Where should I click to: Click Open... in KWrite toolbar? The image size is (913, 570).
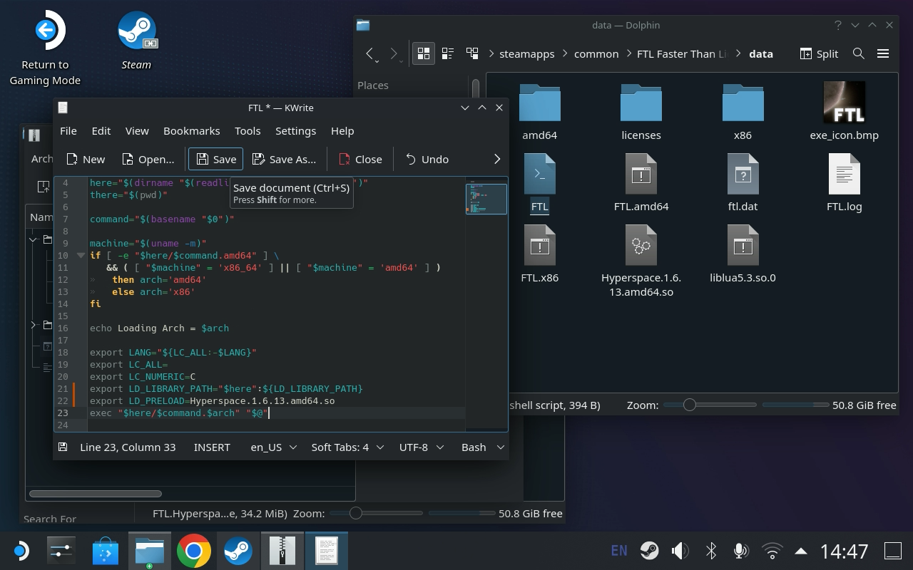(148, 159)
